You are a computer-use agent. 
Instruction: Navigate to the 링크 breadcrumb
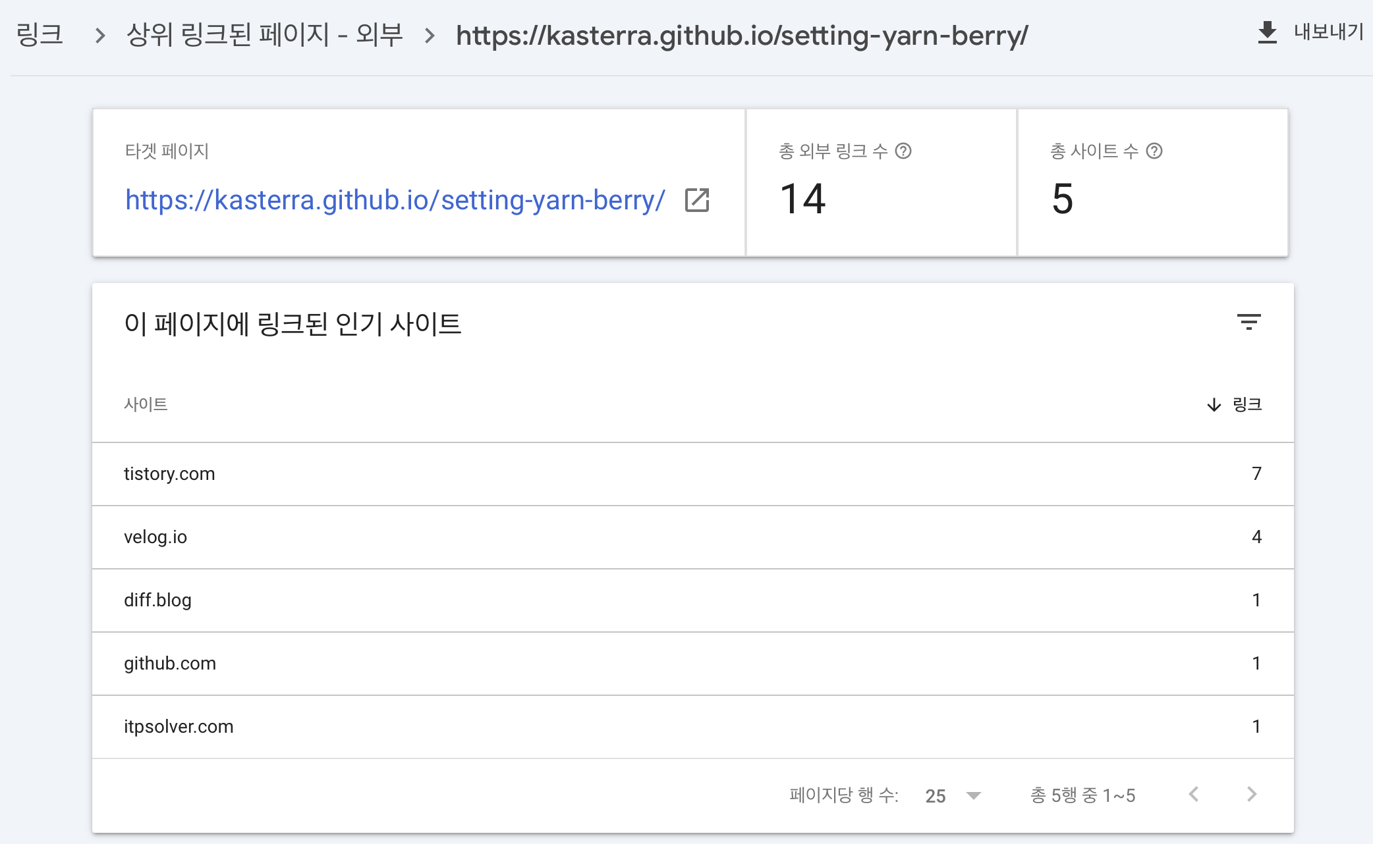pos(40,35)
